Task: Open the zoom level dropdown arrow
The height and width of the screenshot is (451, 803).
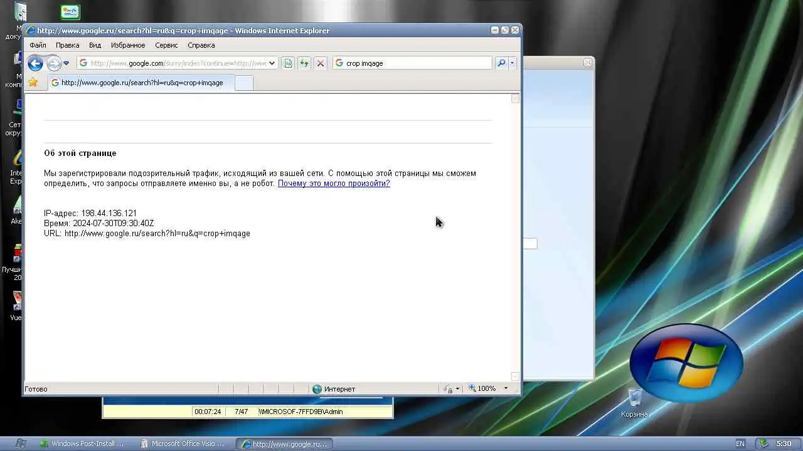Action: click(506, 389)
